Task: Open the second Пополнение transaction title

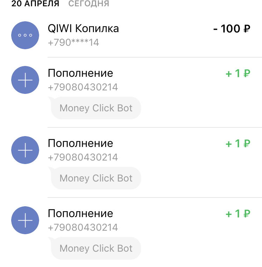Action: 80,143
